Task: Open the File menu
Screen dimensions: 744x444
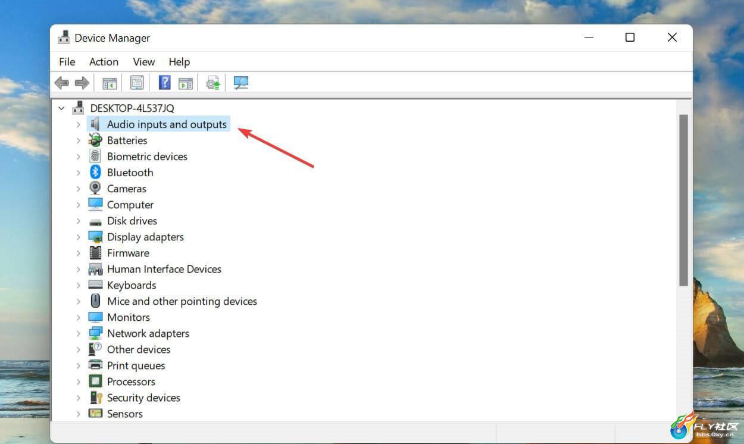Action: coord(67,62)
